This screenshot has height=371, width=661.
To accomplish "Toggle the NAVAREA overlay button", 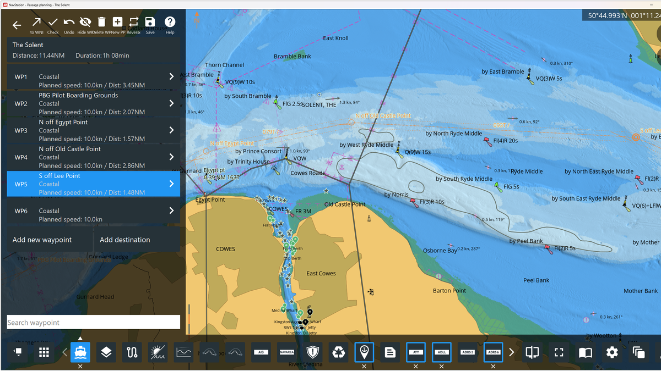I will click(287, 352).
